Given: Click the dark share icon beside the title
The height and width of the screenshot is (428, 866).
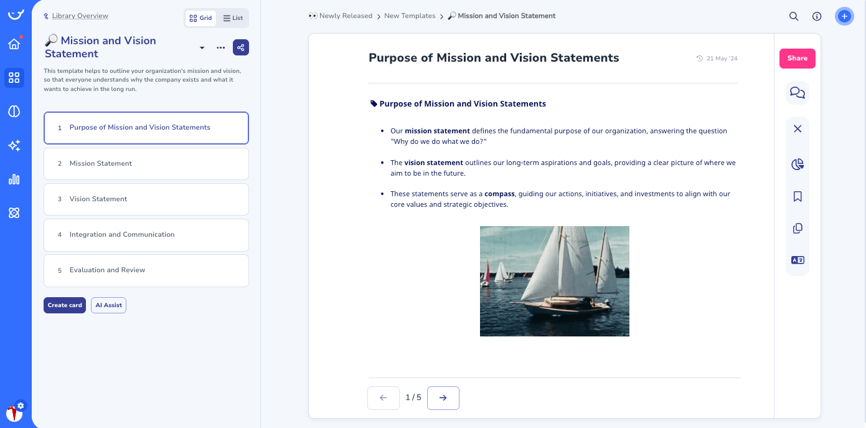Looking at the screenshot, I should click(x=241, y=47).
